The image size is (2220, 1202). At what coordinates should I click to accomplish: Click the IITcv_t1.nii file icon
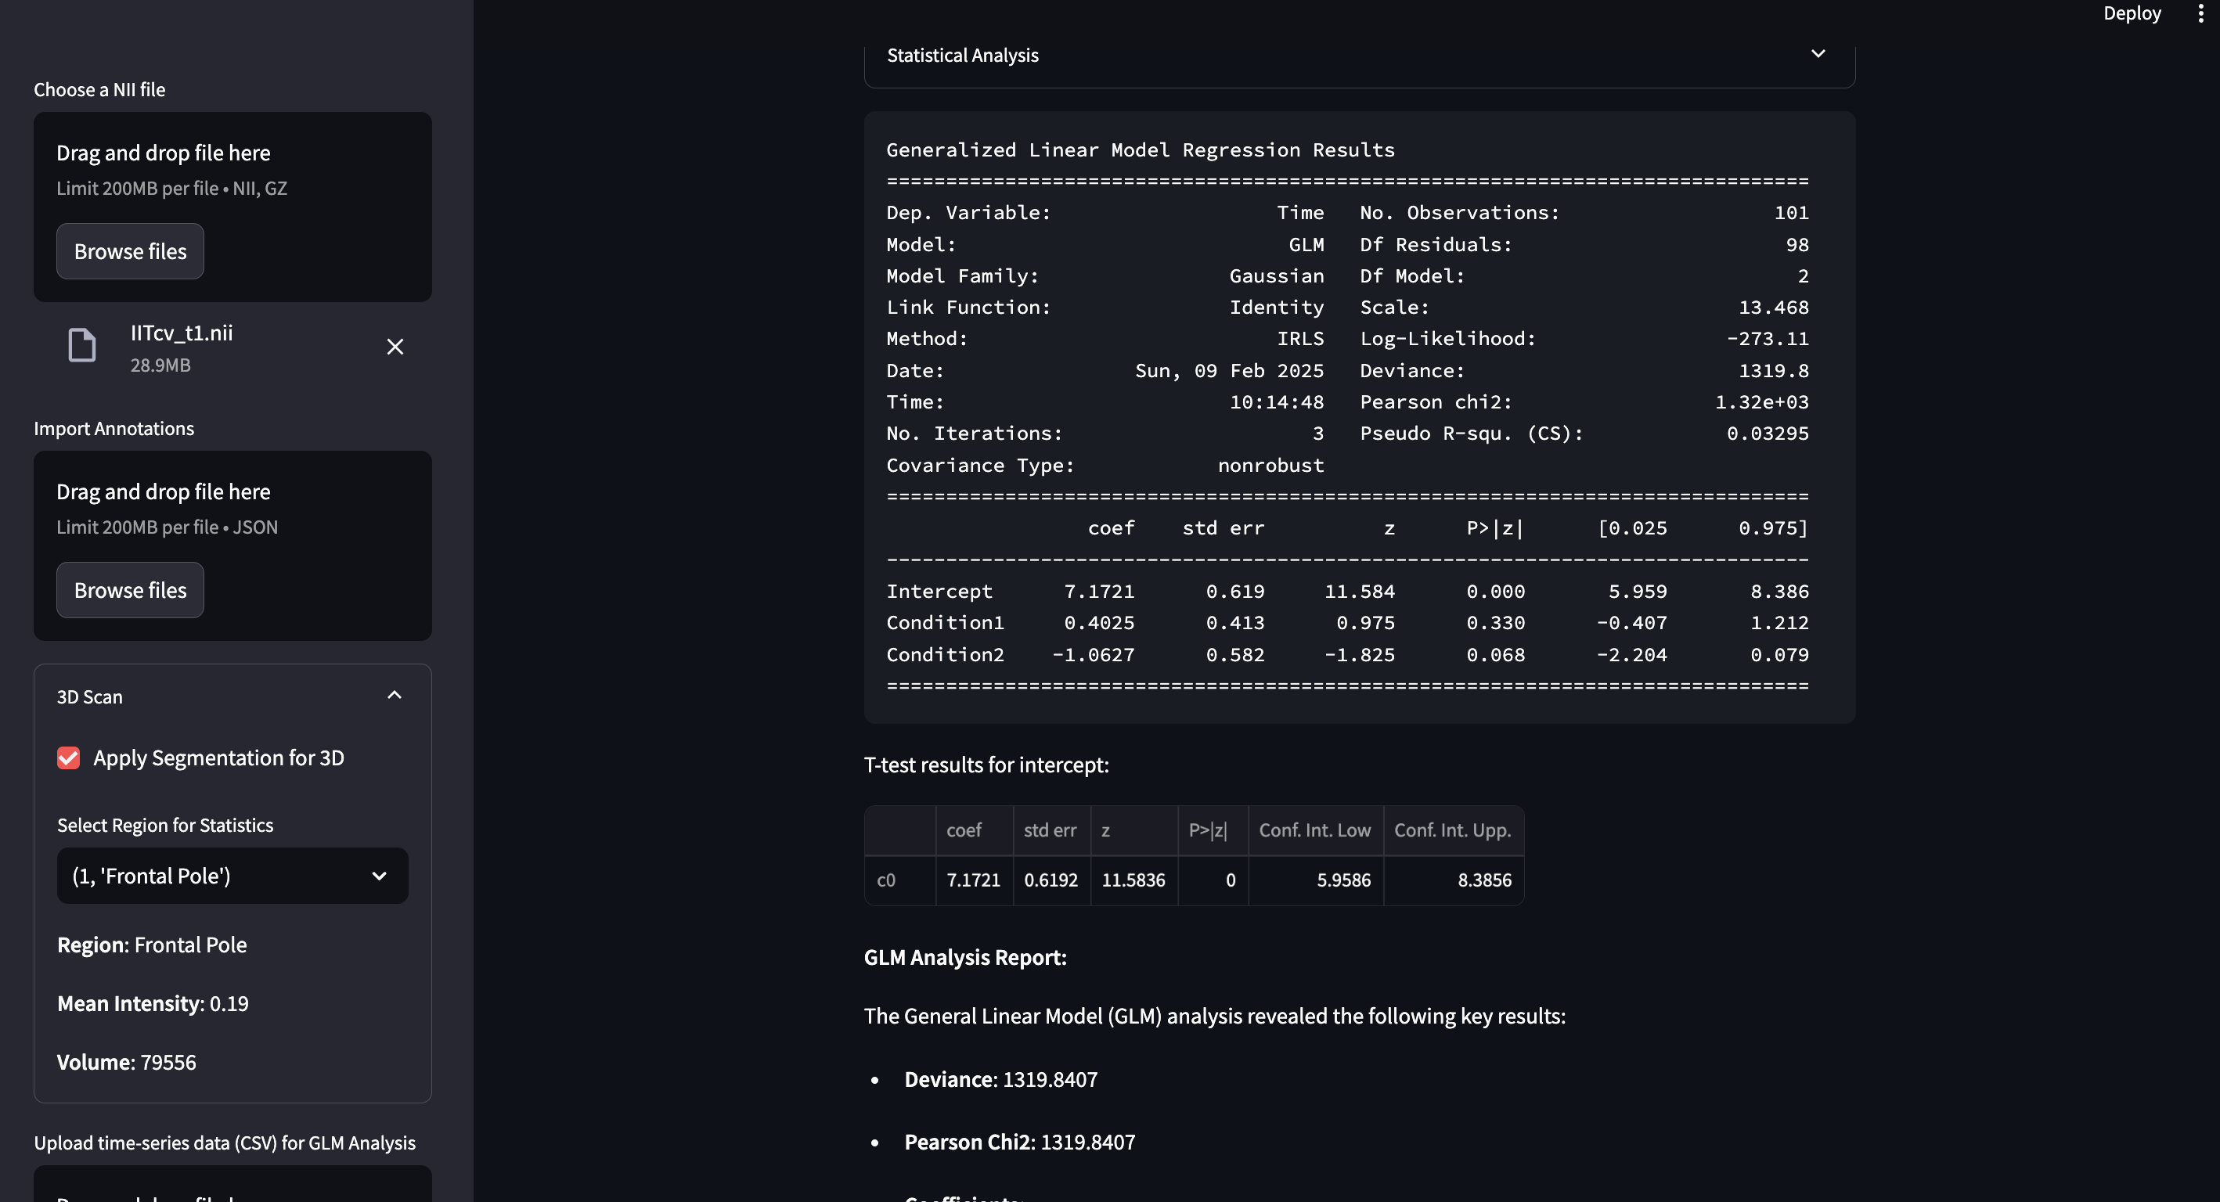pos(82,346)
